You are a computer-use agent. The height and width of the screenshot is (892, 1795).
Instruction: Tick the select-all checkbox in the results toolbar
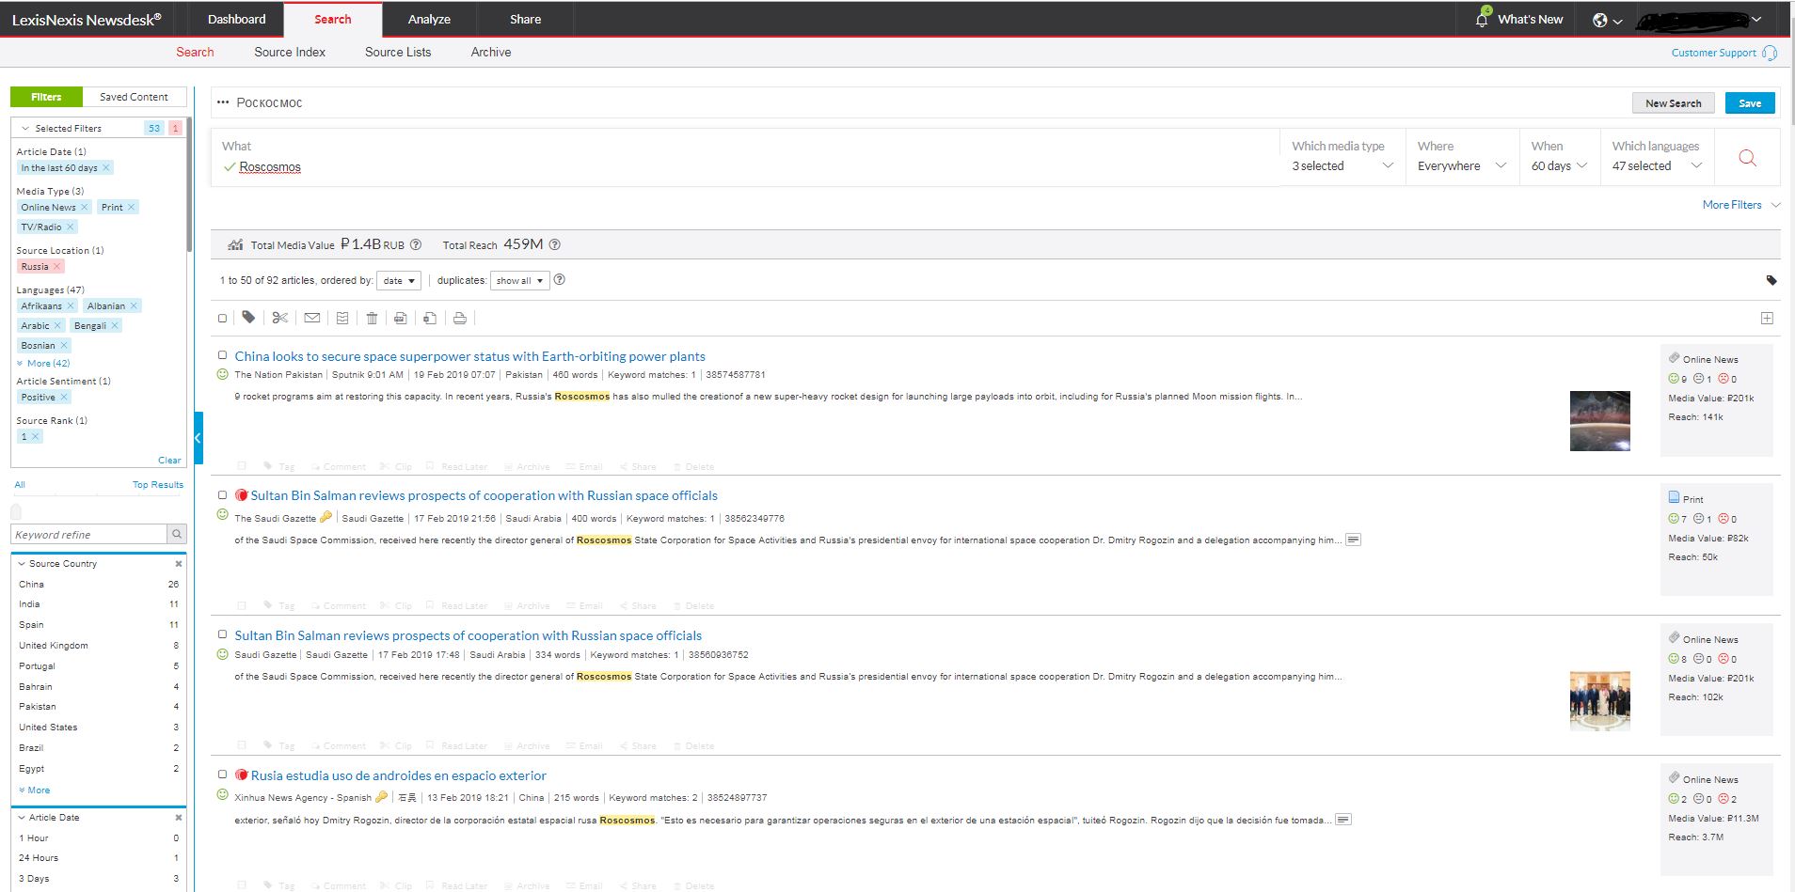click(x=222, y=319)
